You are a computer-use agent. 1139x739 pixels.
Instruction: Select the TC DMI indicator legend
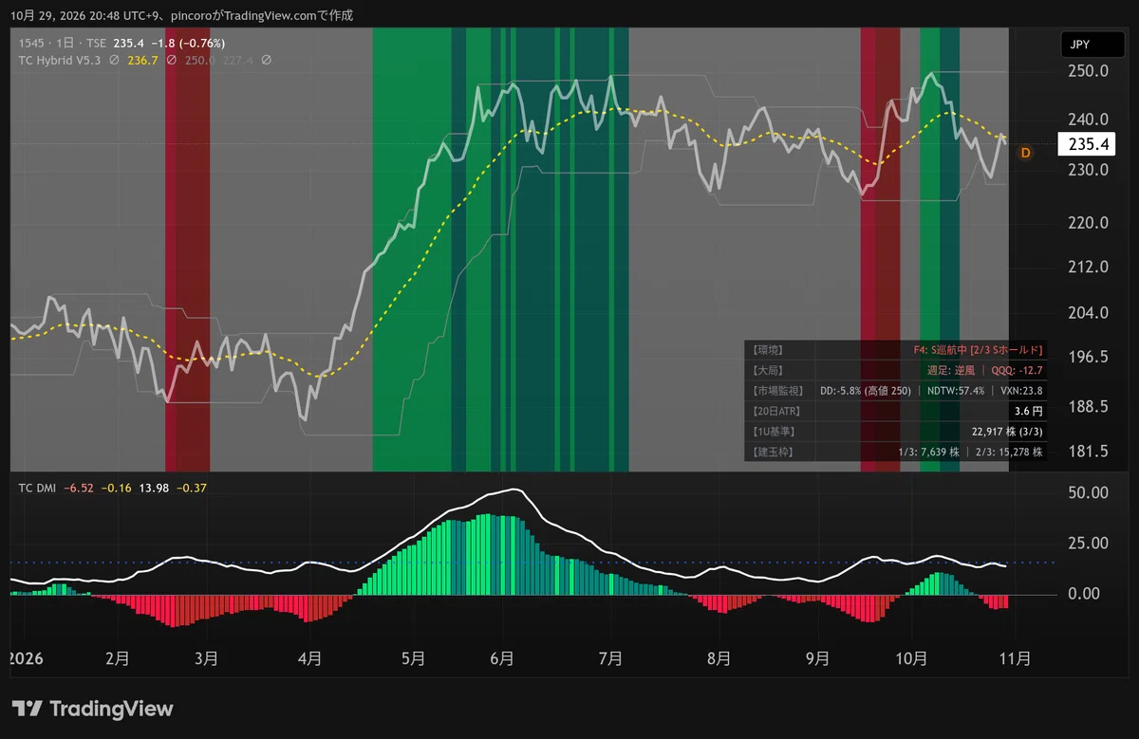point(38,488)
